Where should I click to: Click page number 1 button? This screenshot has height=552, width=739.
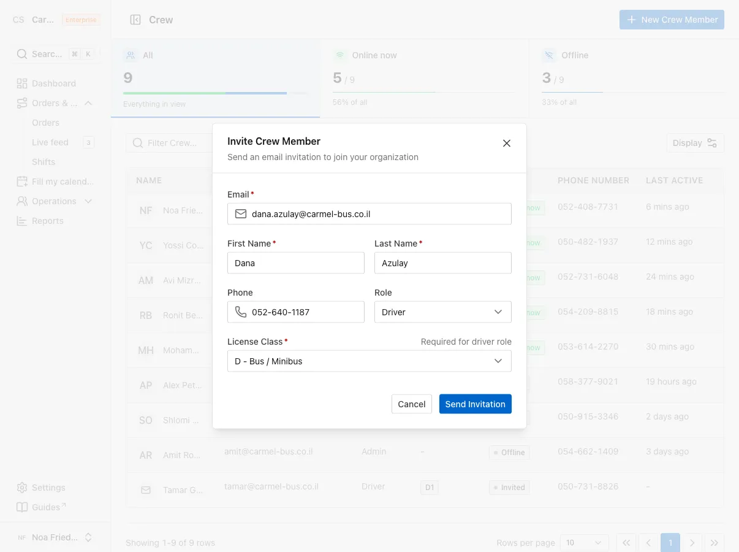670,543
